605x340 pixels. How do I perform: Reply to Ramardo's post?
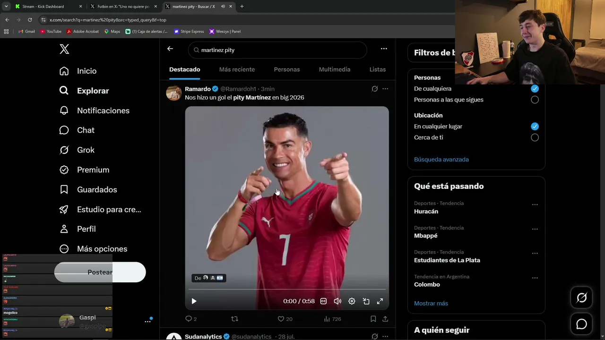[189, 319]
